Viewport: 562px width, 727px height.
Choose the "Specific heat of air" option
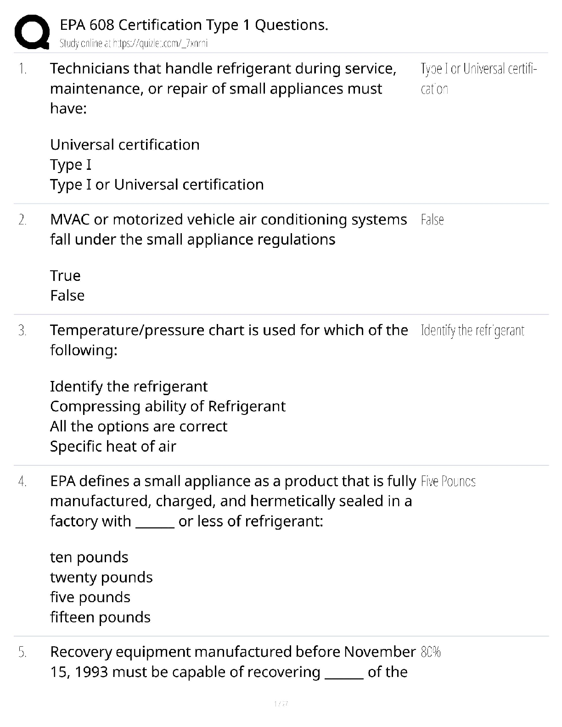click(x=113, y=446)
